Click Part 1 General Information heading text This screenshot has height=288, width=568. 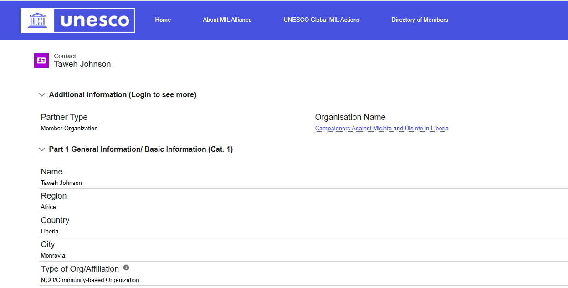(141, 149)
